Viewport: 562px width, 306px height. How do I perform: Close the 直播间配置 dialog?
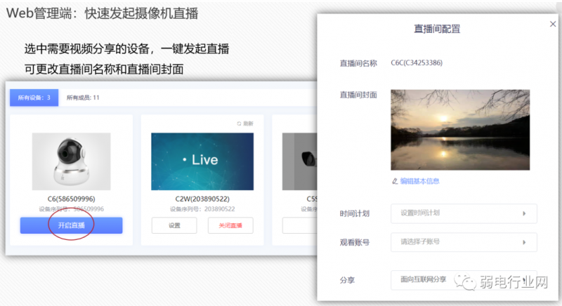[552, 24]
